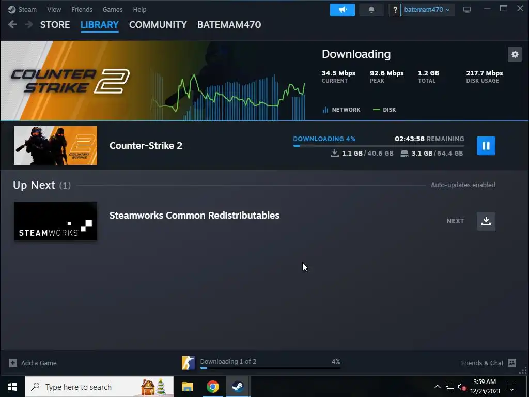The height and width of the screenshot is (397, 529).
Task: Show hidden system tray icons
Action: 437,387
